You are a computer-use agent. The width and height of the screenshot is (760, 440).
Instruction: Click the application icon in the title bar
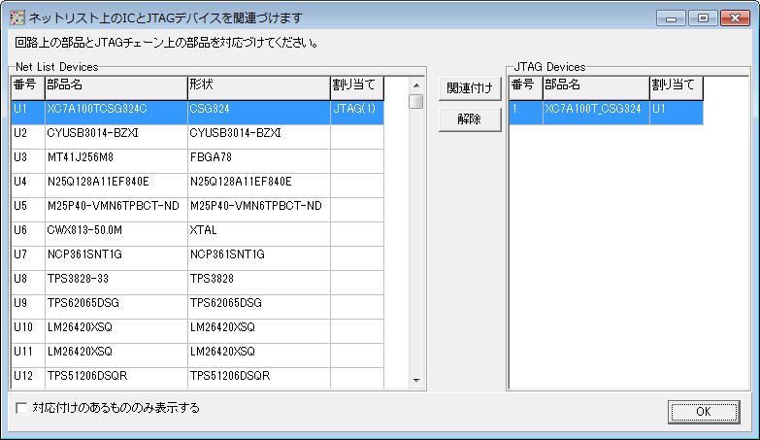coord(17,17)
